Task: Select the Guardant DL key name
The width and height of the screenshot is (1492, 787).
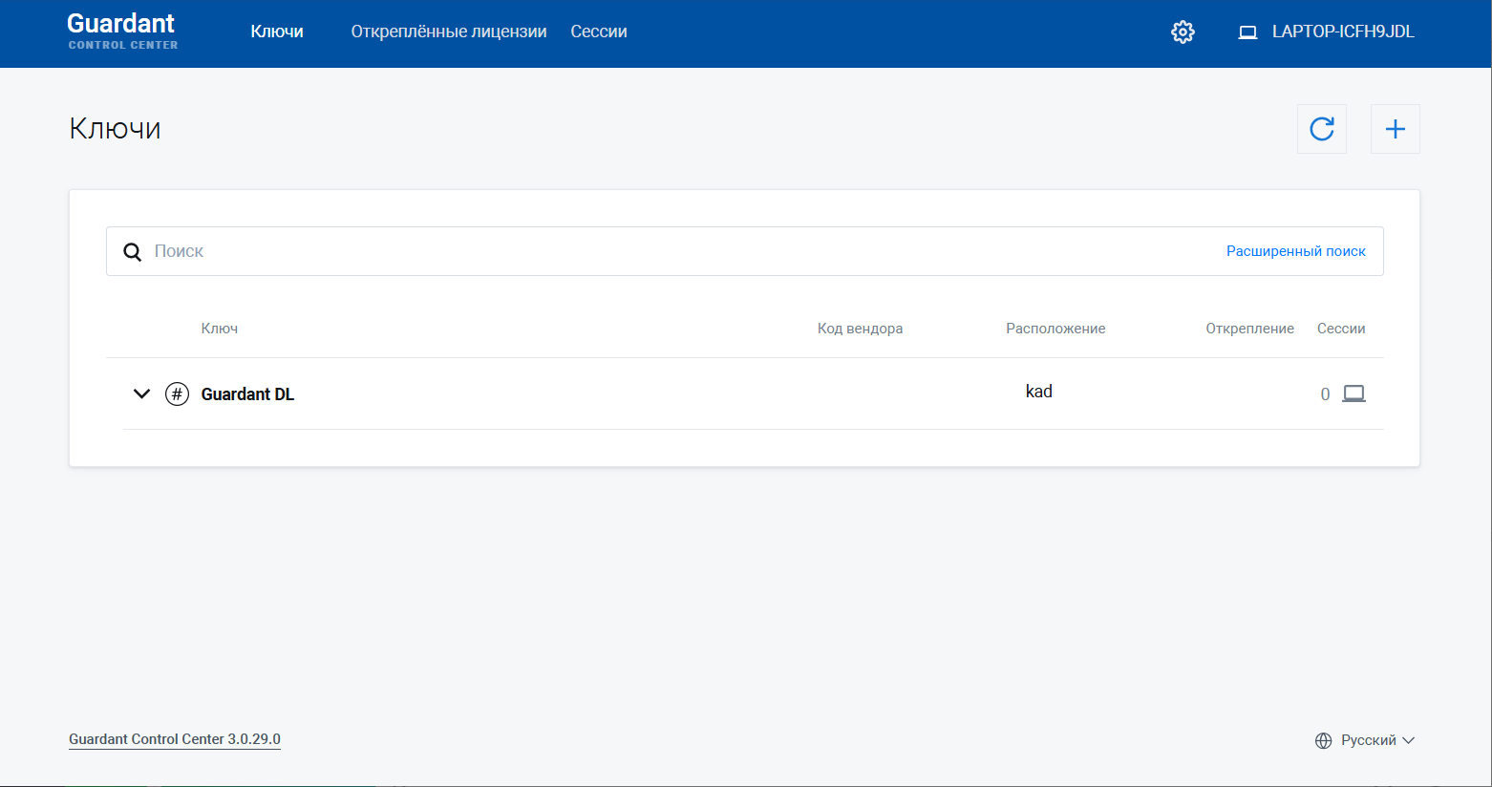Action: (x=247, y=394)
